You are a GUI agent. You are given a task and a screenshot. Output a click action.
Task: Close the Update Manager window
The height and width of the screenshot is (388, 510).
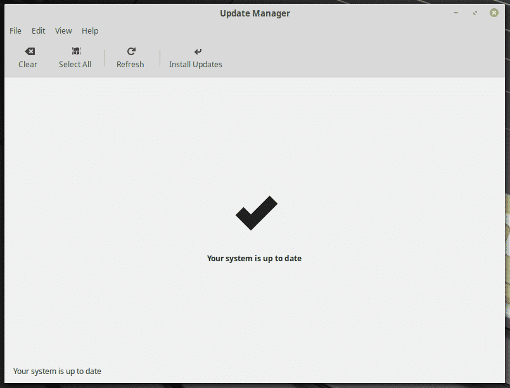(494, 13)
